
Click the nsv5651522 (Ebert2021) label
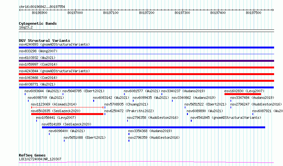click(205, 104)
